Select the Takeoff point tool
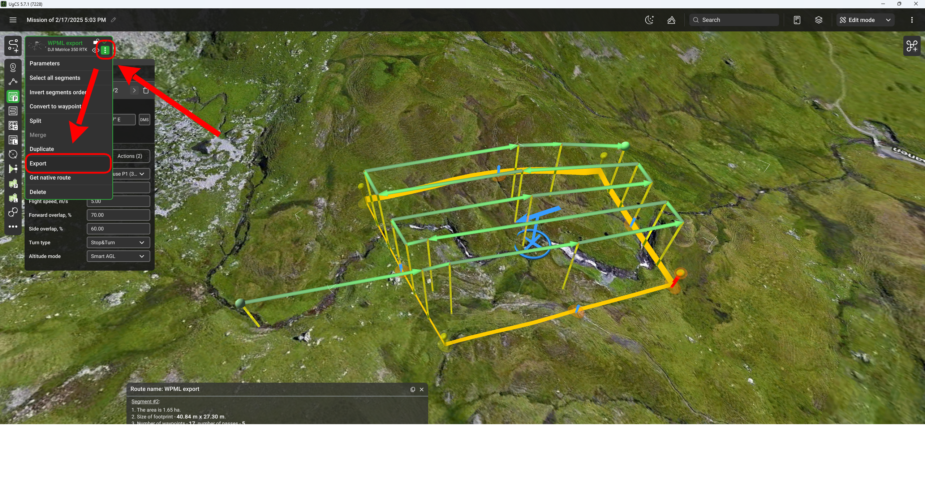The image size is (925, 491). click(13, 68)
